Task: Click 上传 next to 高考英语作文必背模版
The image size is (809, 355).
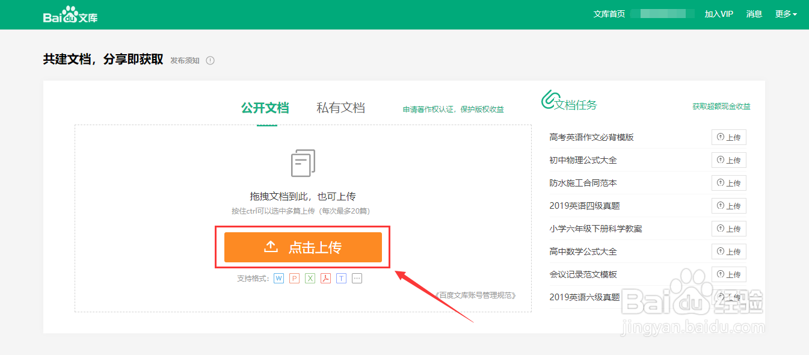Action: point(728,137)
